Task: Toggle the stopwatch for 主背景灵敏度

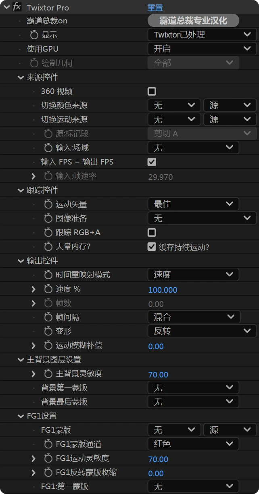Action: (x=48, y=373)
